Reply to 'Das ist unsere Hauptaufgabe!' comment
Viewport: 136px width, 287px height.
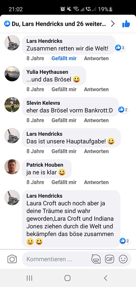pos(96,151)
